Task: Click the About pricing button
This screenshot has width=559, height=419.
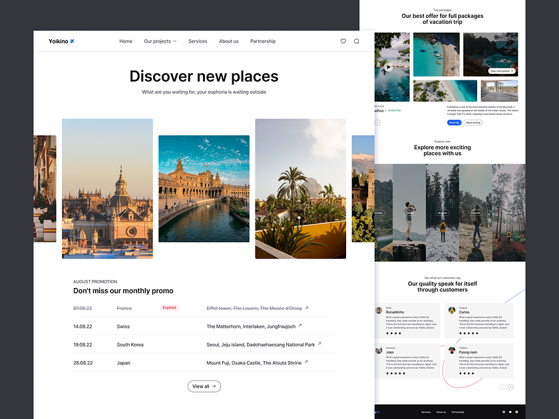Action: coord(473,122)
